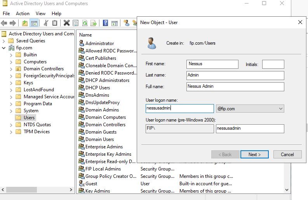Viewport: 308px width, 200px height.
Task: Select the Enterprise Admins group icon
Action: click(81, 146)
